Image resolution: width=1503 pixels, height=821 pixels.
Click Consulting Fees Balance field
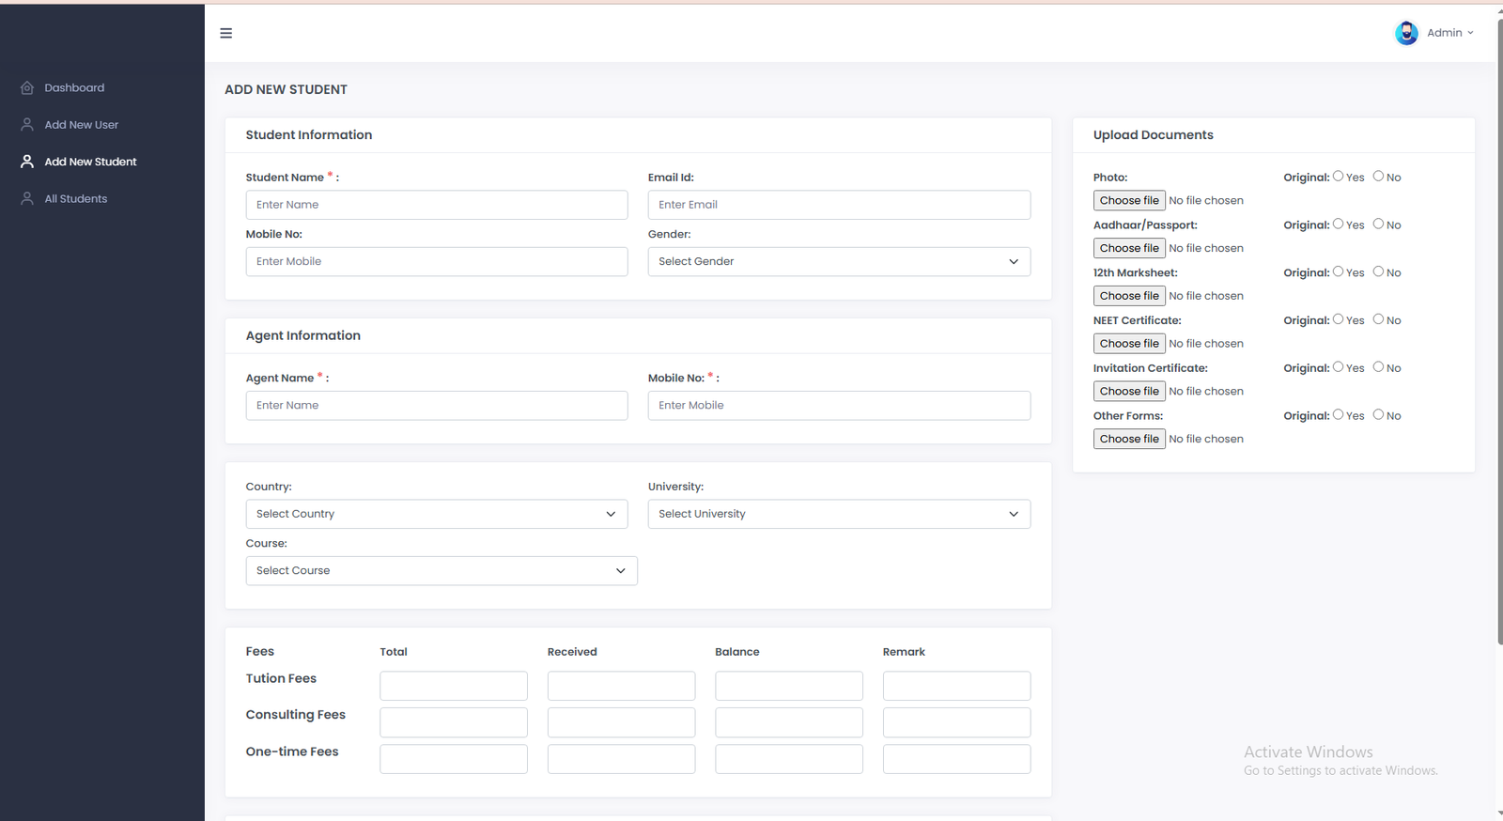tap(789, 722)
